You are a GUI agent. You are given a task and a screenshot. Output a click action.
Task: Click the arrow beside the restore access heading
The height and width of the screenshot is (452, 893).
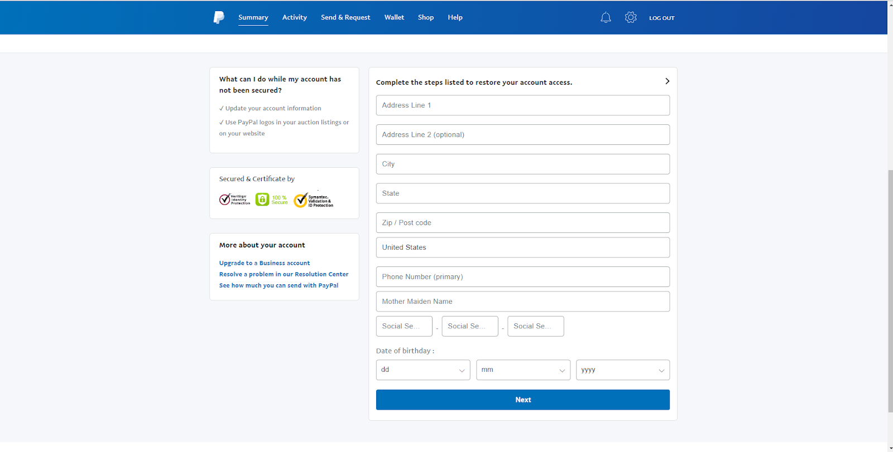click(667, 81)
